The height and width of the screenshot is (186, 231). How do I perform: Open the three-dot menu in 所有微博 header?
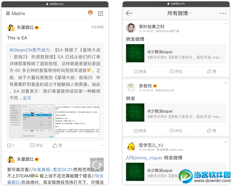tap(223, 13)
